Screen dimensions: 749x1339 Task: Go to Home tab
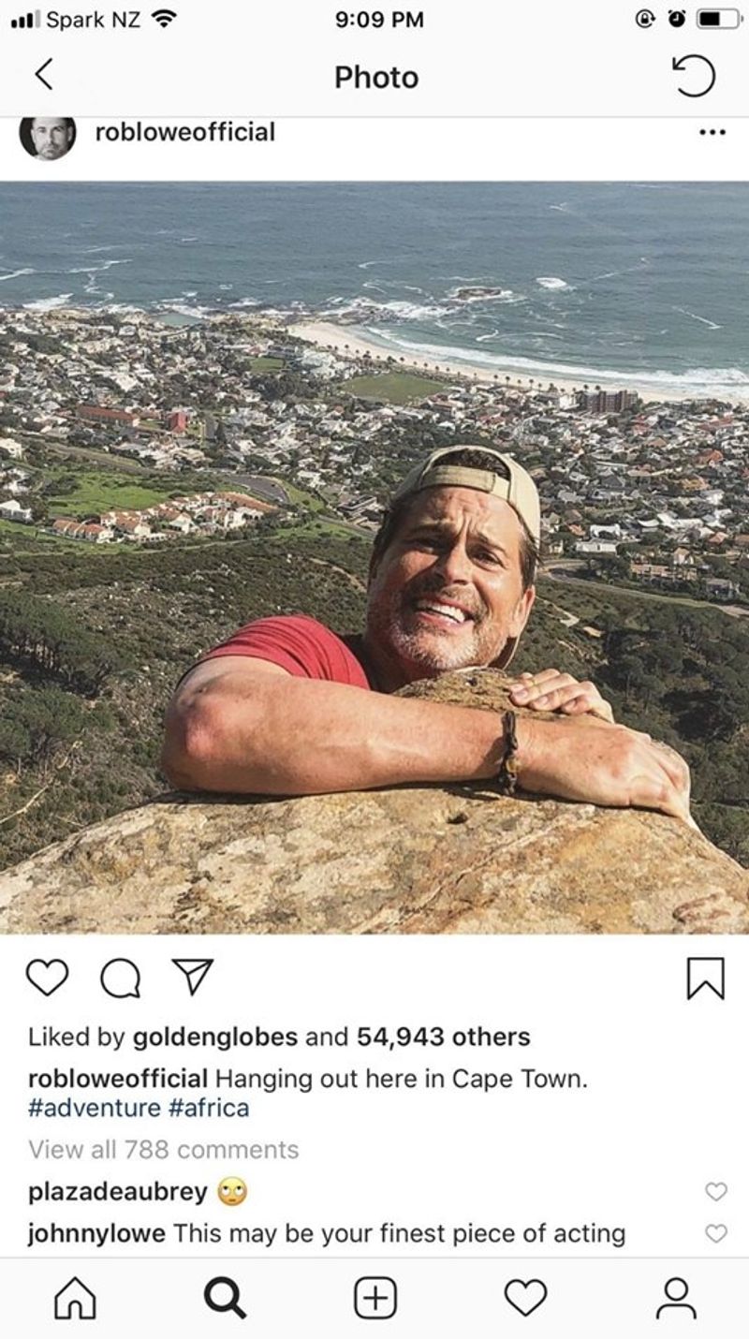click(x=75, y=1299)
